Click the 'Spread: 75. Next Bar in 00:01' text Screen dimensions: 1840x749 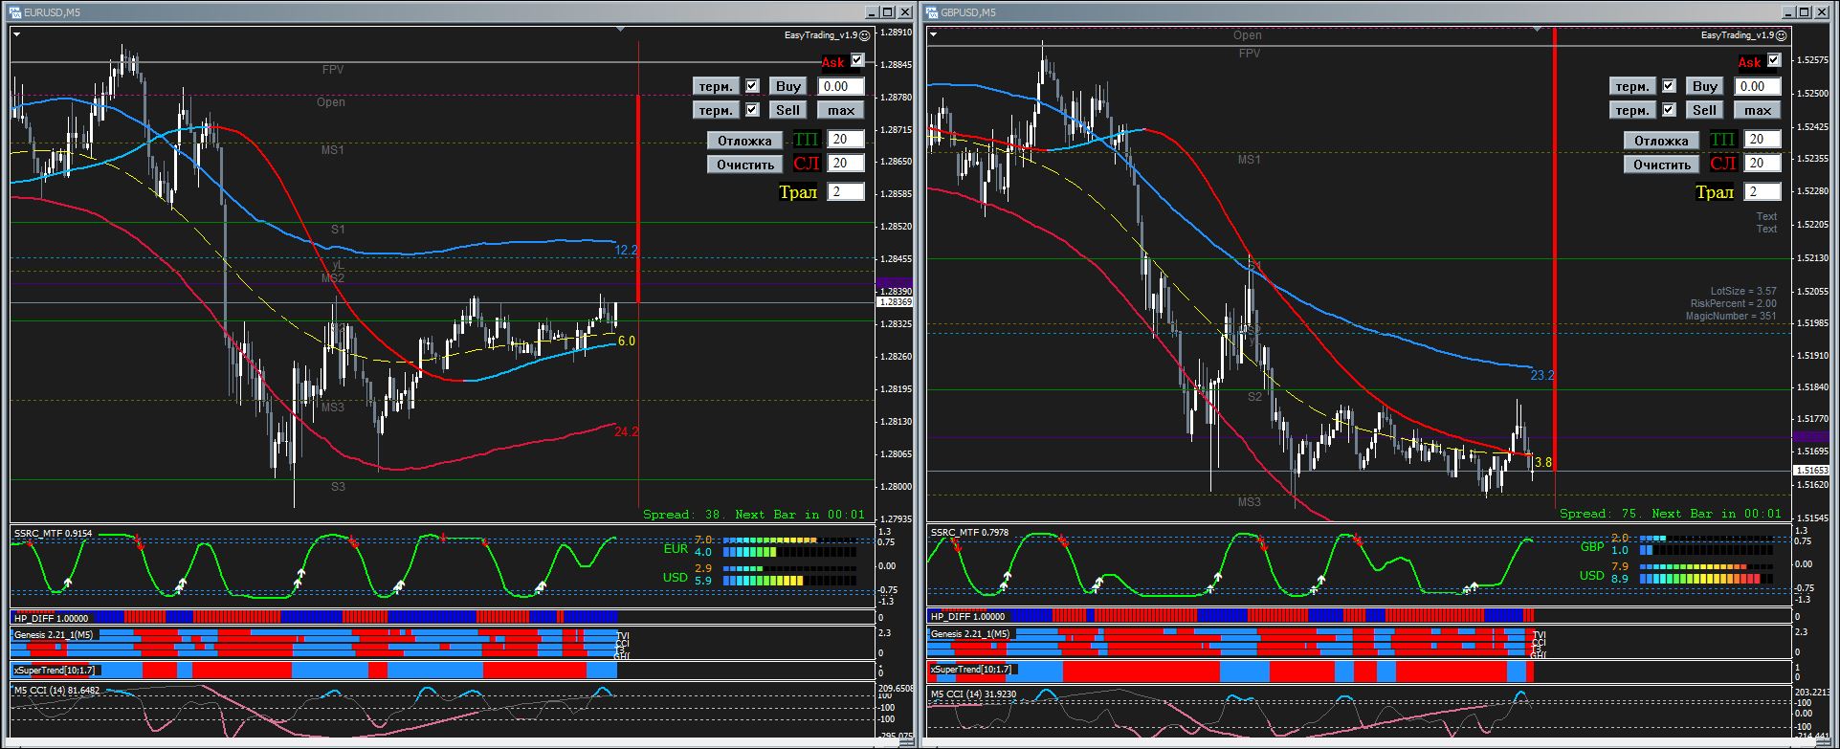coord(1671,514)
